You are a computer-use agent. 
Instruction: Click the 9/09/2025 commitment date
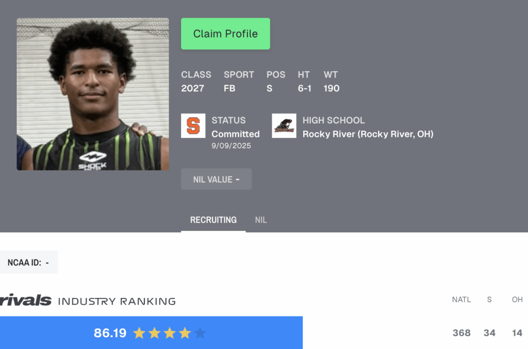pyautogui.click(x=232, y=146)
